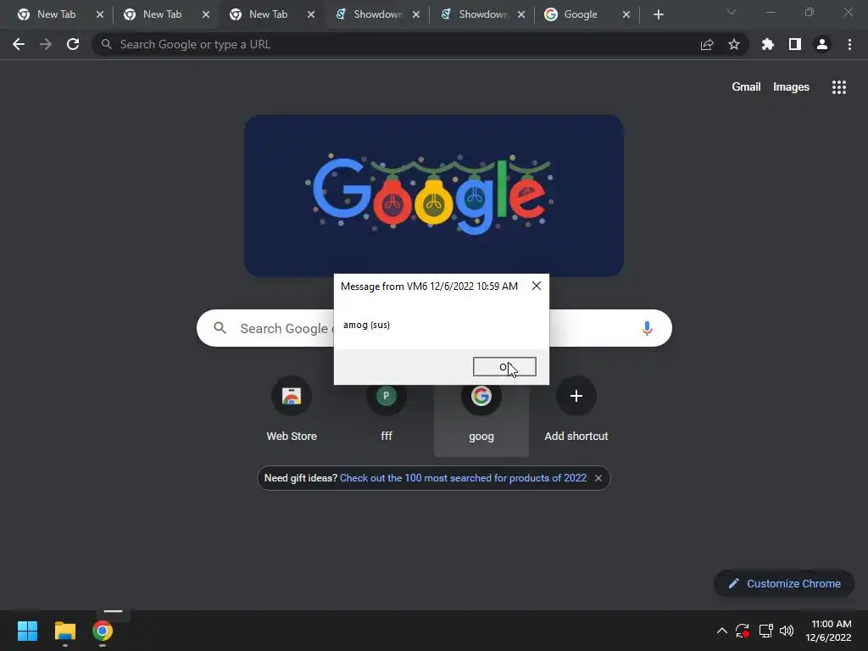The width and height of the screenshot is (868, 651).
Task: Switch to the third New Tab
Action: [x=268, y=14]
